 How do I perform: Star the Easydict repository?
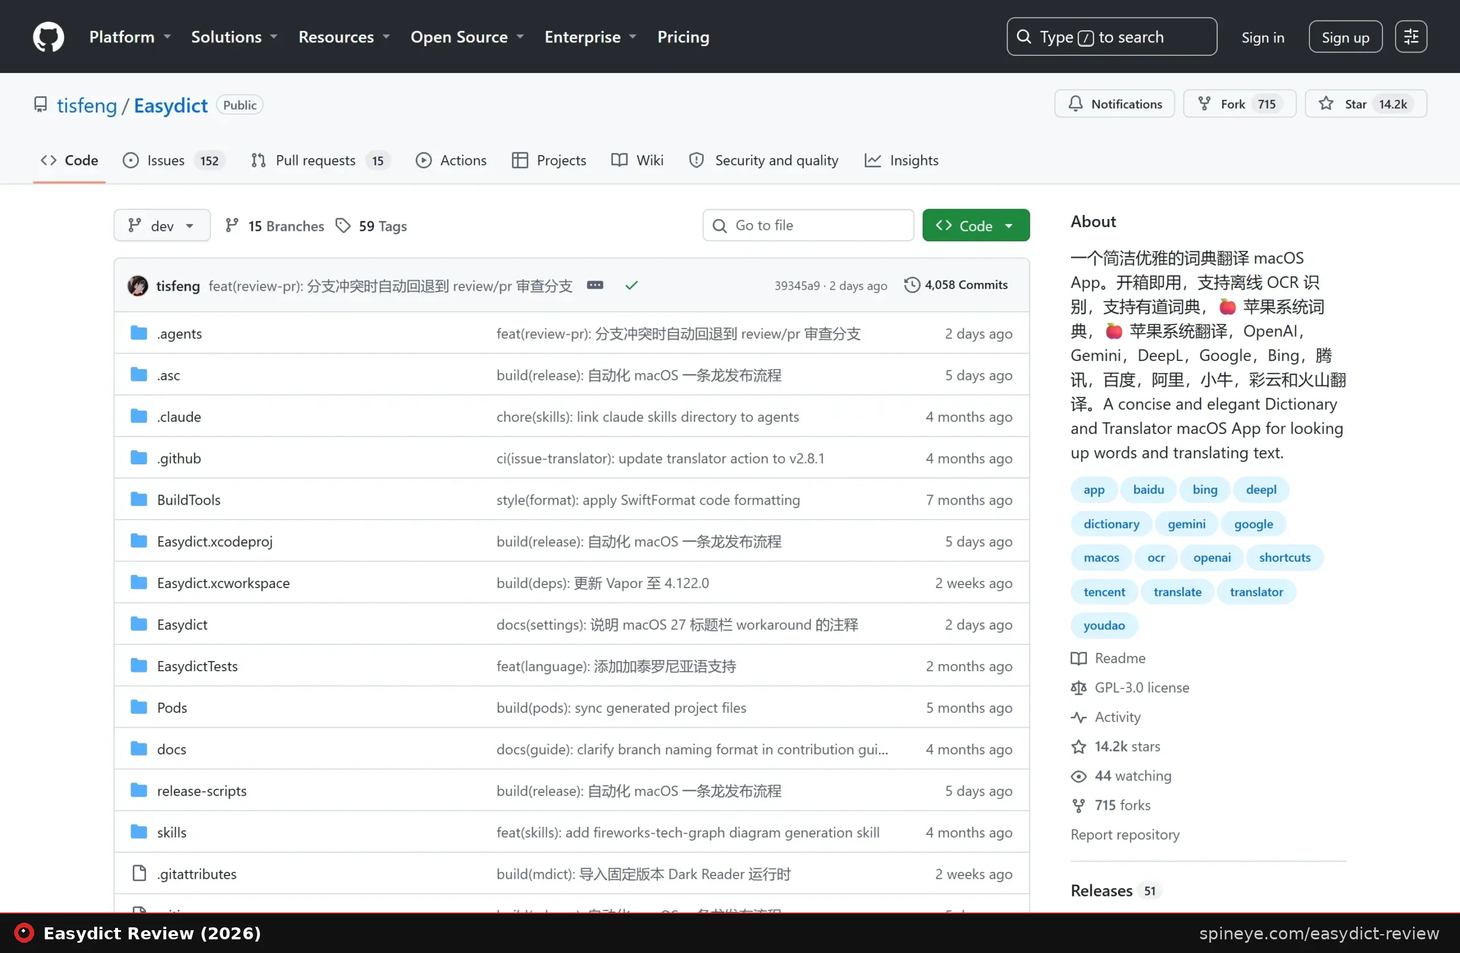1365,104
